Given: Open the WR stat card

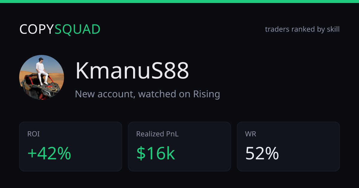Looking at the screenshot, I should (x=288, y=147).
